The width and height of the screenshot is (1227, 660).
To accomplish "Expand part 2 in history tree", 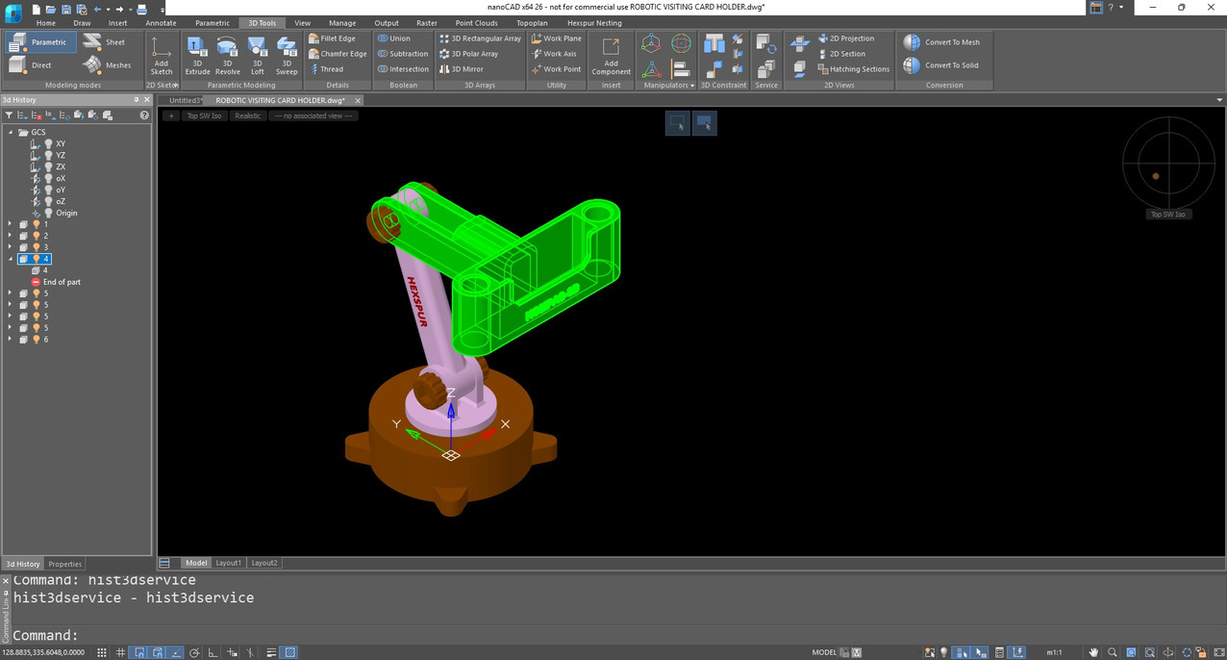I will pos(11,236).
